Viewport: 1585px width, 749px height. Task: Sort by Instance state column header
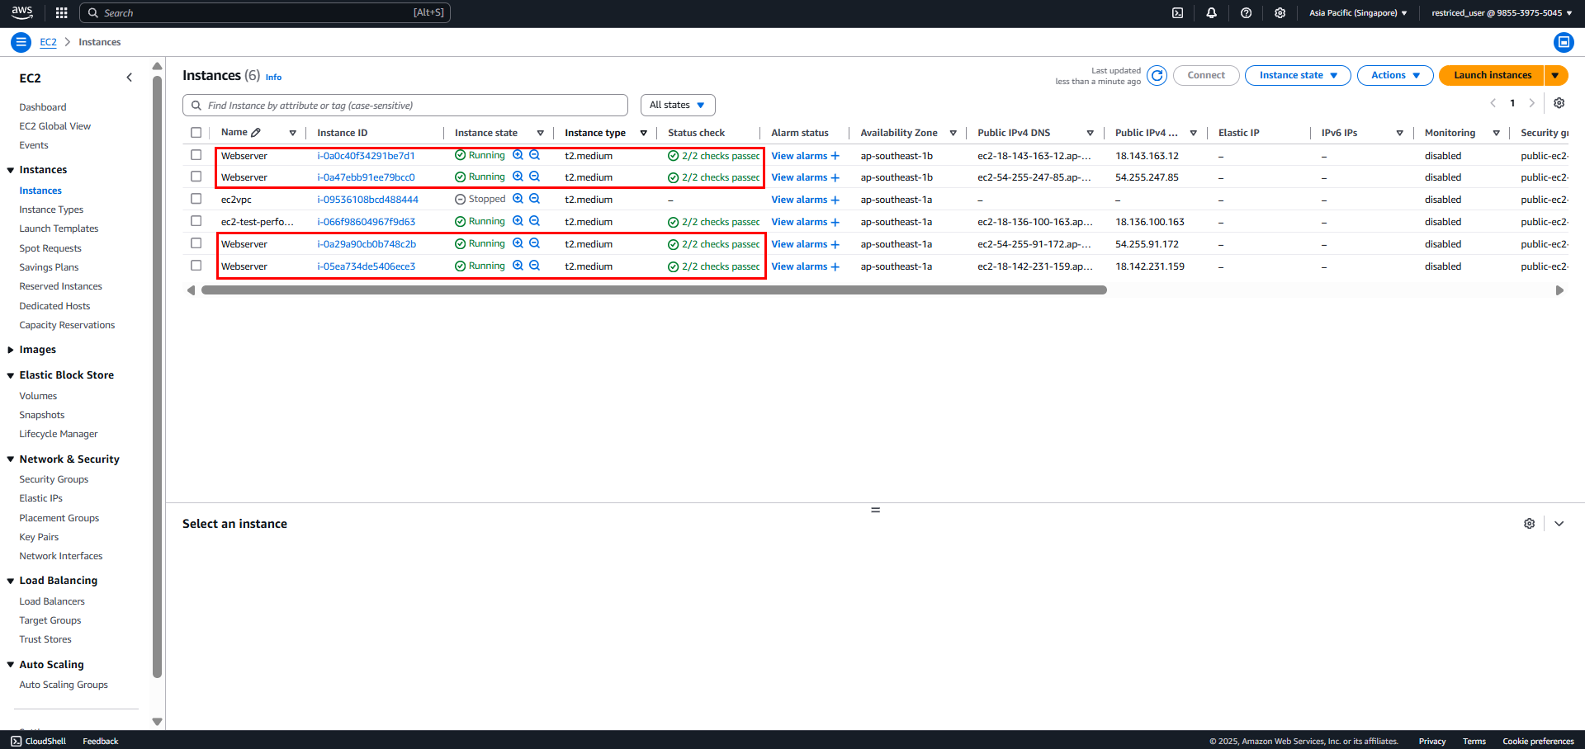pyautogui.click(x=486, y=133)
